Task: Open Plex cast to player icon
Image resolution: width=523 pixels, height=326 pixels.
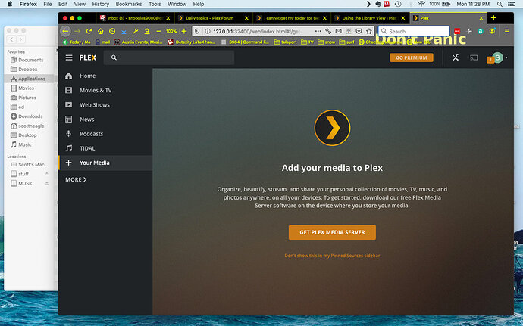Action: point(474,57)
